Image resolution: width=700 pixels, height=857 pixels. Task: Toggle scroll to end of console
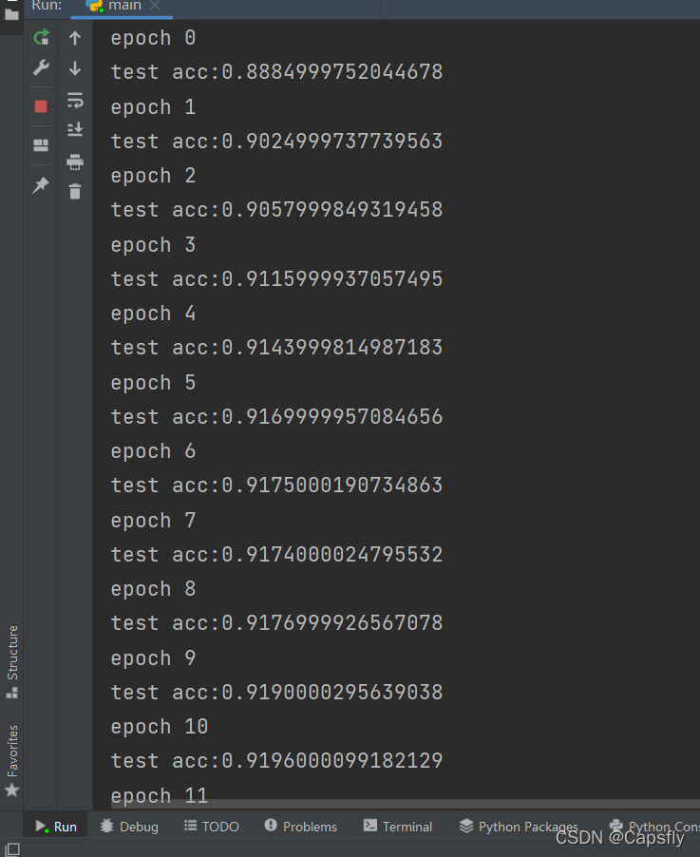click(75, 129)
